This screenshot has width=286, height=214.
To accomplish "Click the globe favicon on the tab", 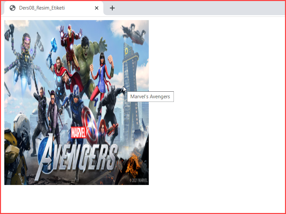I will click(13, 8).
